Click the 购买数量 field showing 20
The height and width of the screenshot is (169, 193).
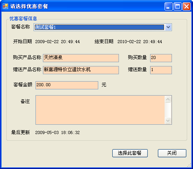click(x=161, y=58)
